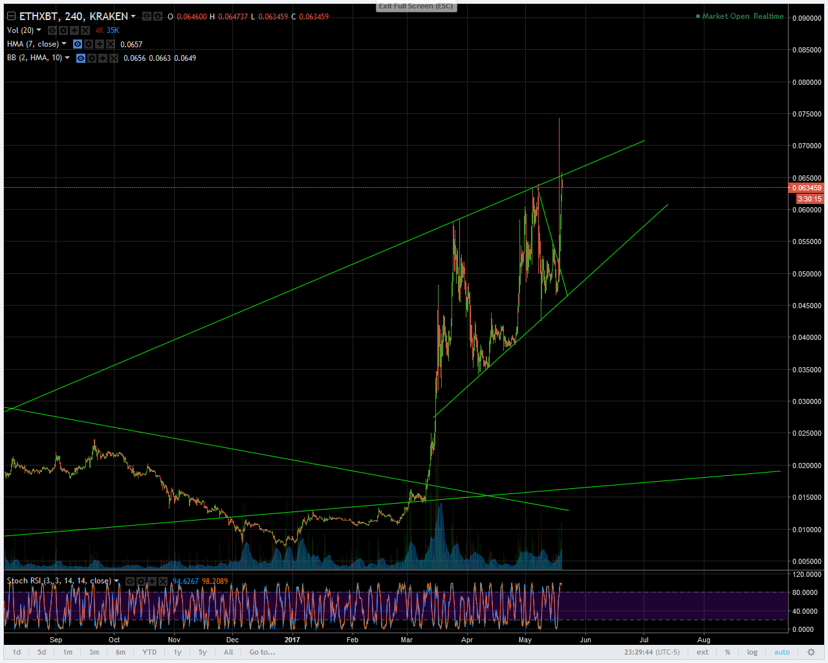Toggle Stoch RSI visibility eye
Screen dimensions: 828x663
tap(130, 581)
